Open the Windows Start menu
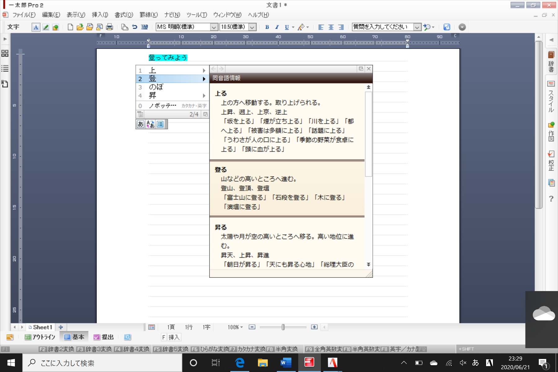This screenshot has width=558, height=372. [11, 363]
